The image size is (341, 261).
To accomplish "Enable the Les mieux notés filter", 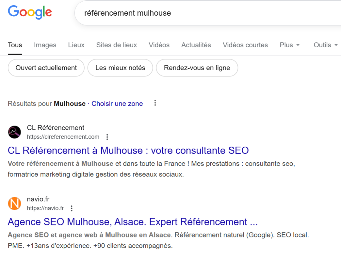I will click(120, 68).
